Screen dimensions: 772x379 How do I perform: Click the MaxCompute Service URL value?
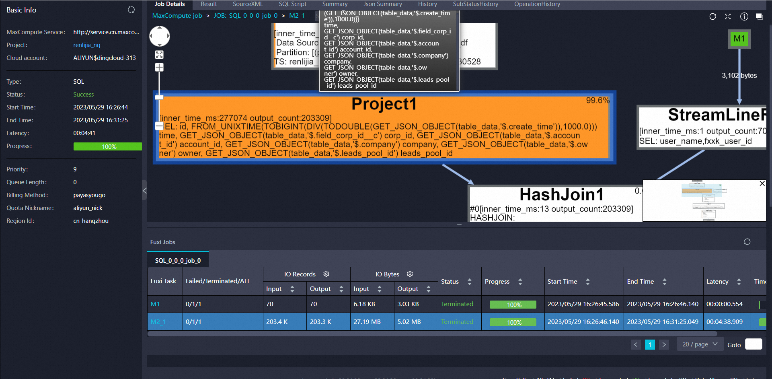pos(106,32)
